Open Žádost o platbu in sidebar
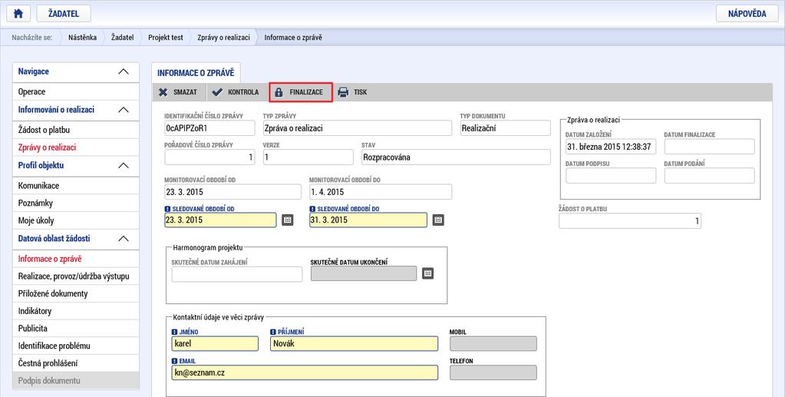Screen dimensions: 785x397 click(76, 130)
